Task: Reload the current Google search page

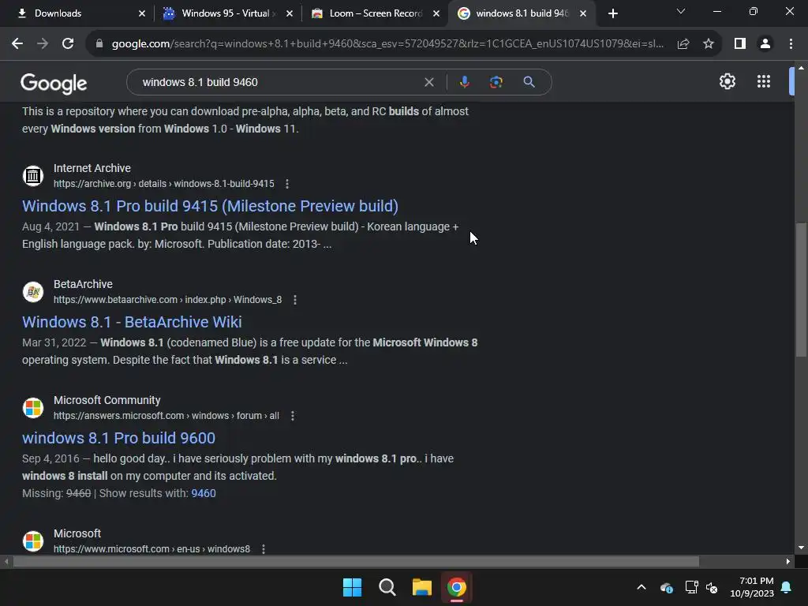Action: (68, 44)
